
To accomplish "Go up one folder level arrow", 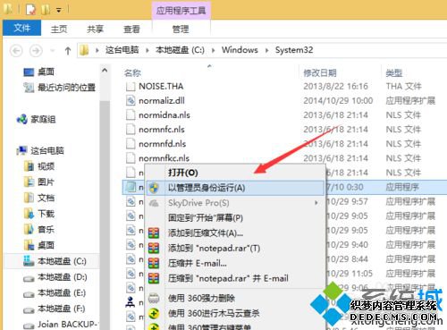I will pyautogui.click(x=68, y=51).
